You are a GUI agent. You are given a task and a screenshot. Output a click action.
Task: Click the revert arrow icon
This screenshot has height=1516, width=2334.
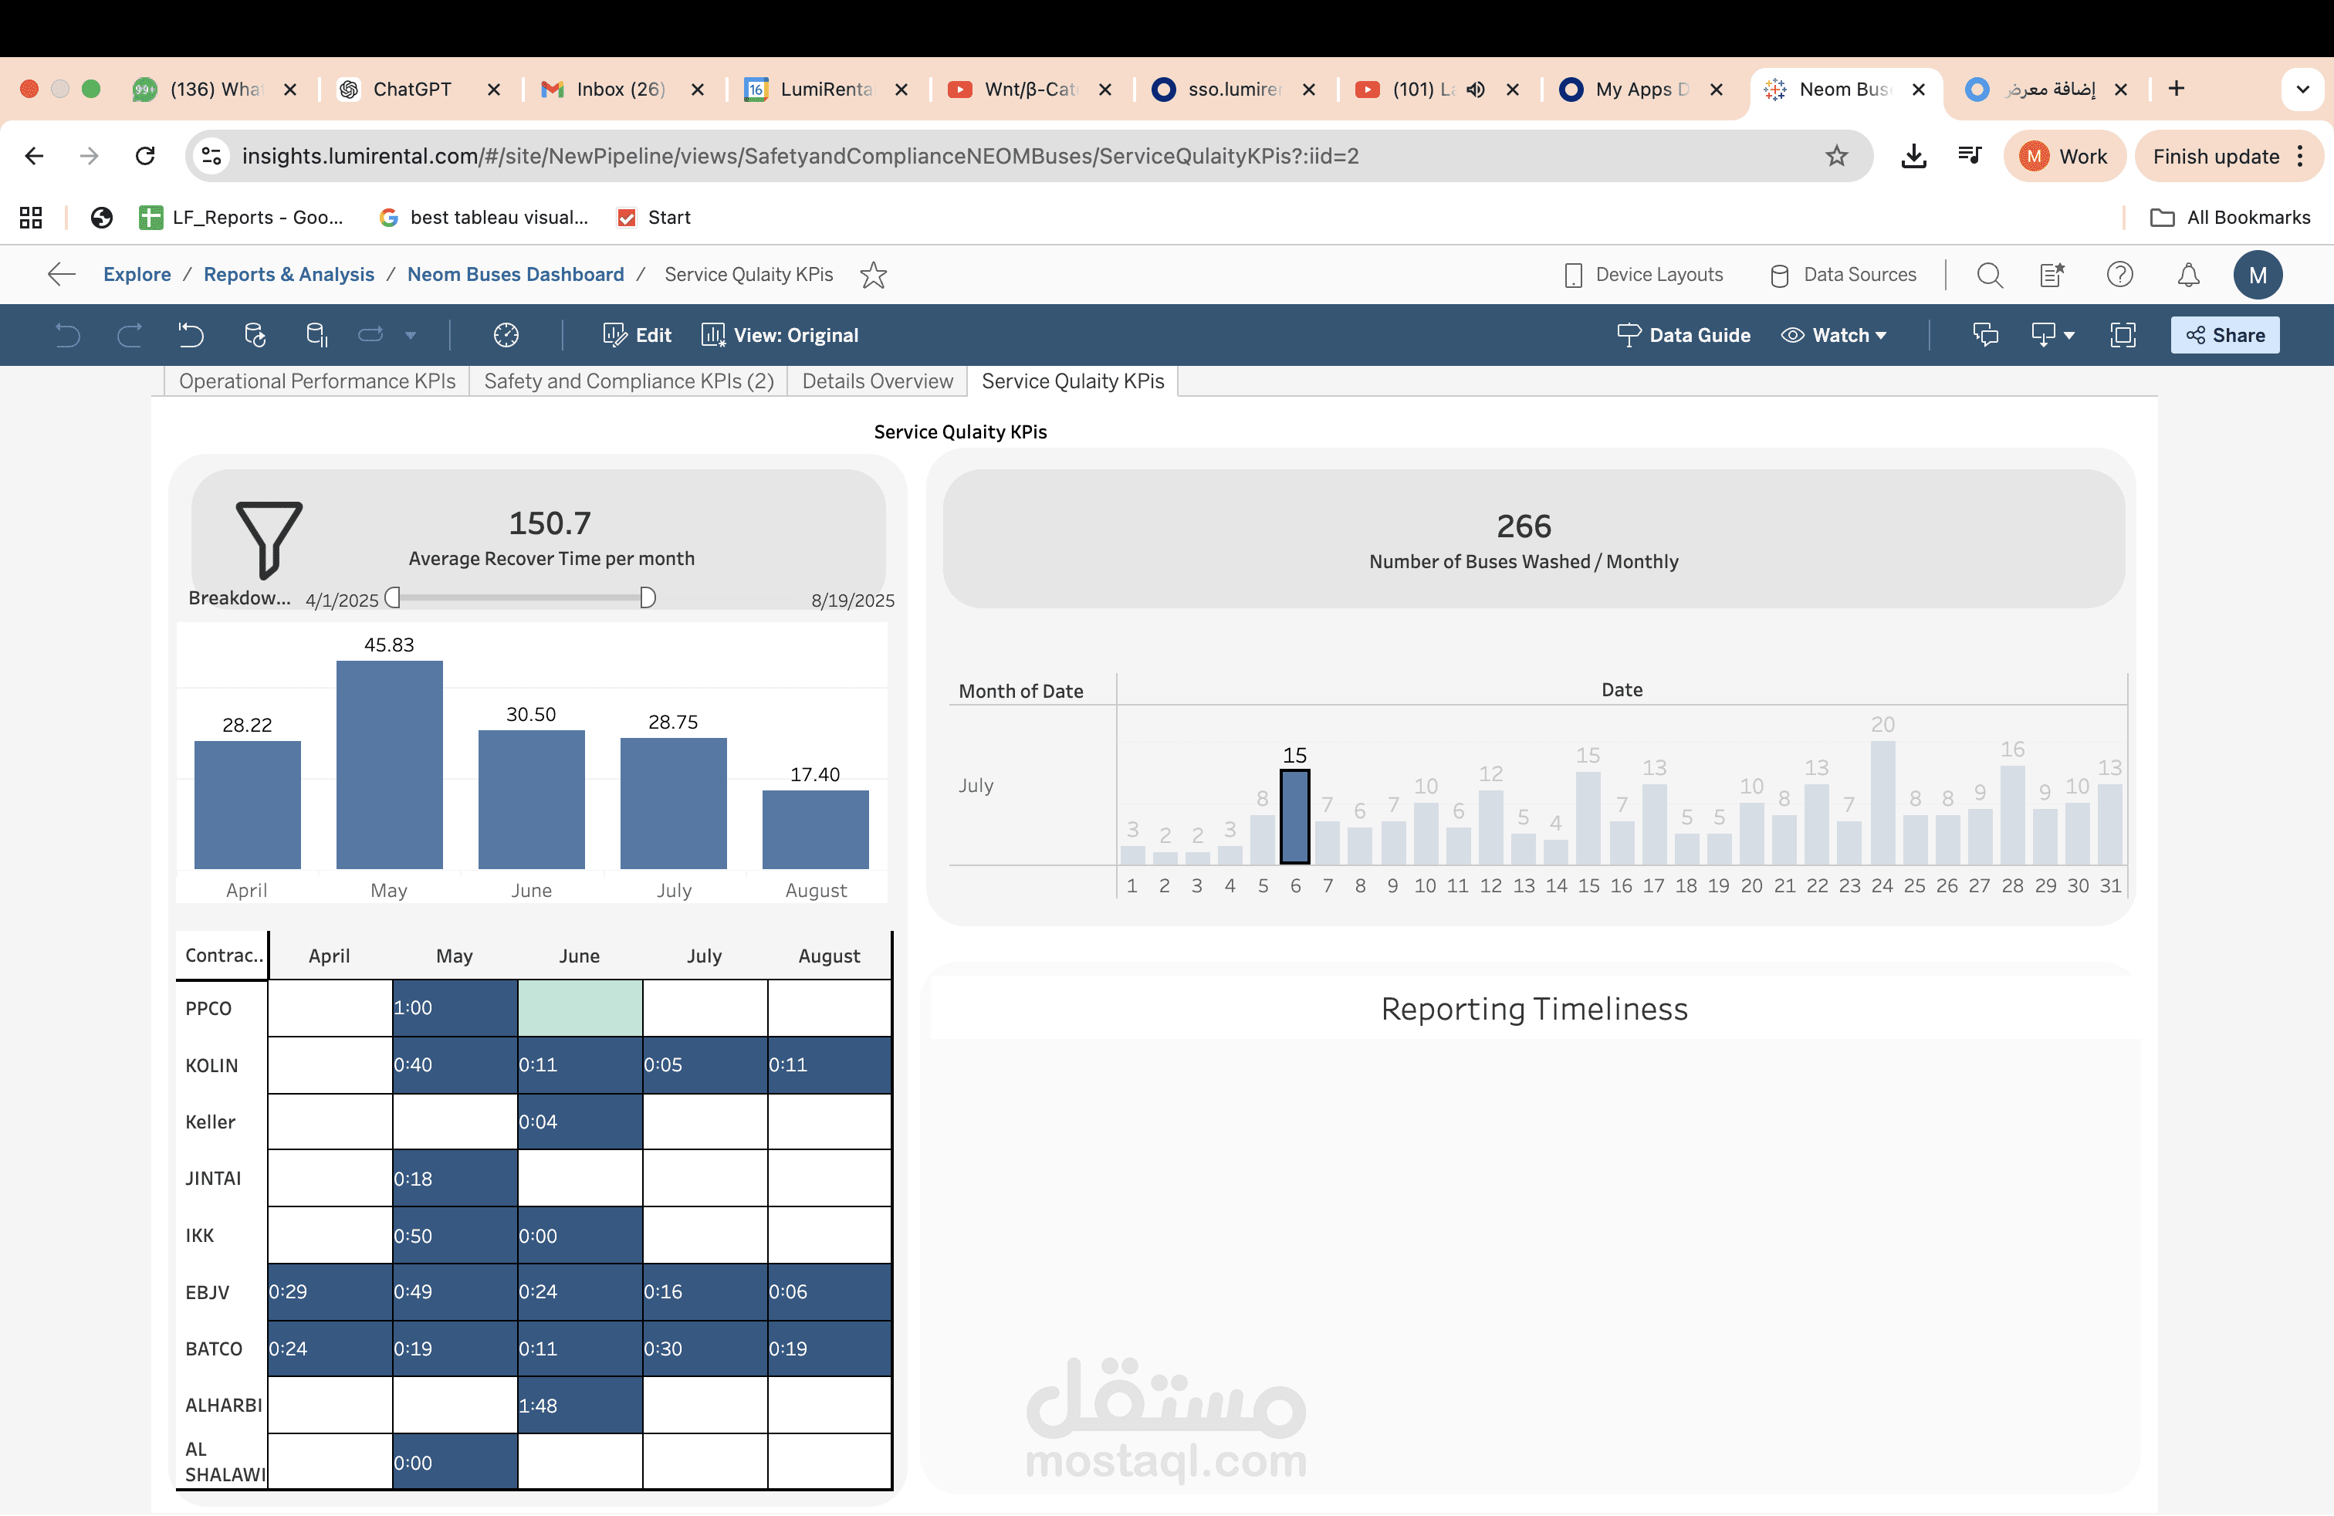pyautogui.click(x=191, y=335)
